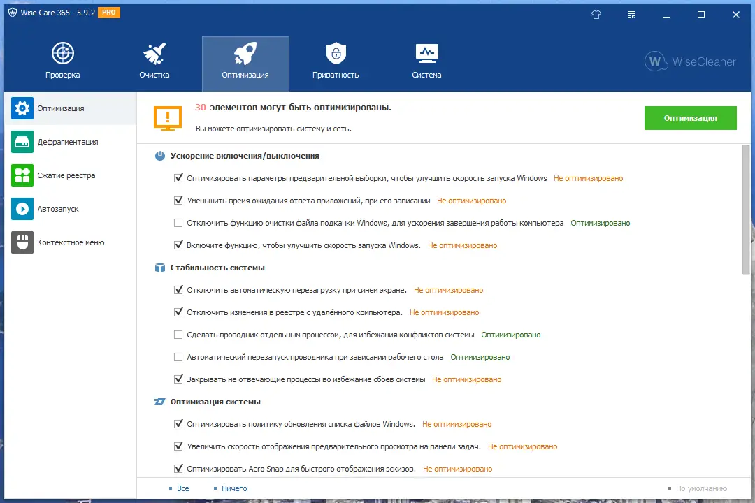
Task: Uncheck Отключить изменения в реестре с удалённого компьютера
Action: (178, 312)
